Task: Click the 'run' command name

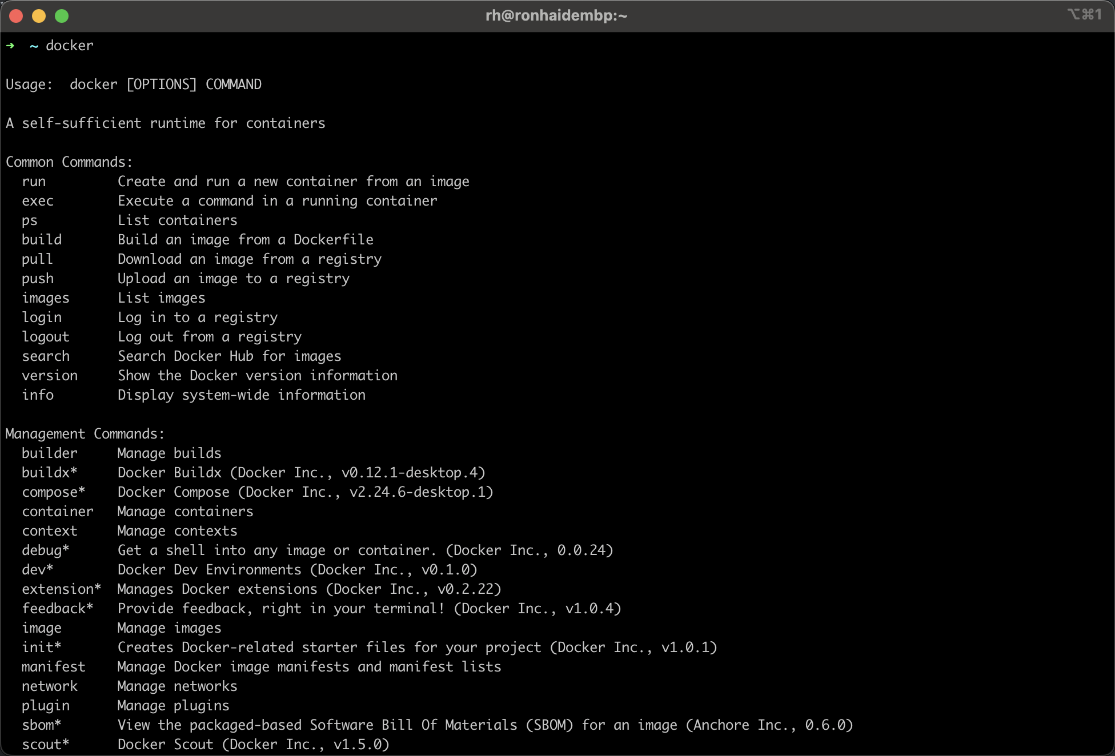Action: (34, 182)
